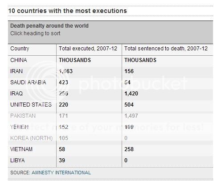This screenshot has width=217, height=181.
Task: Click the '10 countries with the most executions' title
Action: click(x=67, y=11)
